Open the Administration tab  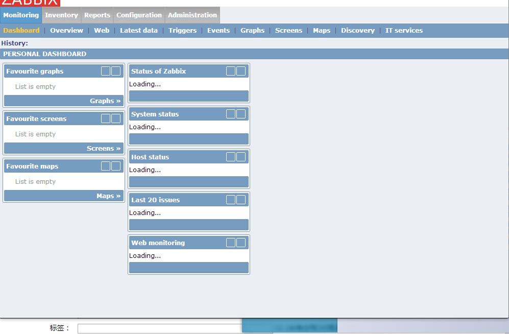pos(192,15)
